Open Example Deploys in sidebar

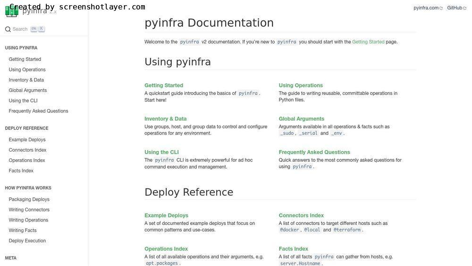pos(27,140)
